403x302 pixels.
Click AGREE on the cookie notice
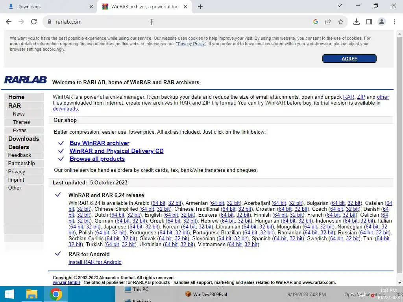coord(349,59)
